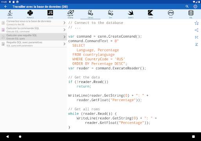Open 'Requête SQL avec paramètres' item

(x=33, y=44)
